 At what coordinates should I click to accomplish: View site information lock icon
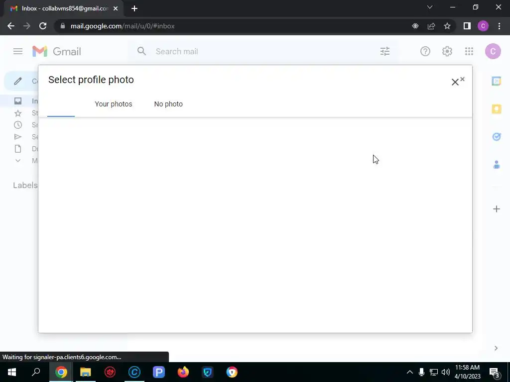pyautogui.click(x=62, y=26)
